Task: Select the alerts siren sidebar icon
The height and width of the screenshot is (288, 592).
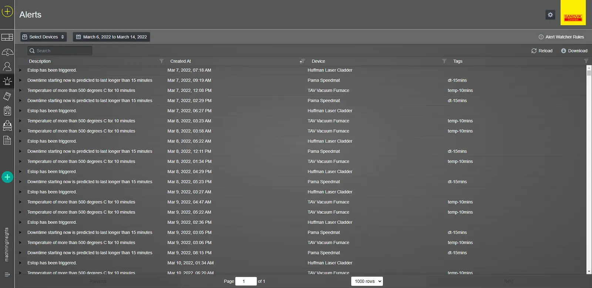Action: click(x=7, y=81)
